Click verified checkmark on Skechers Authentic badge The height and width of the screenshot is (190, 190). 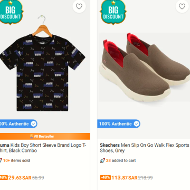137,124
